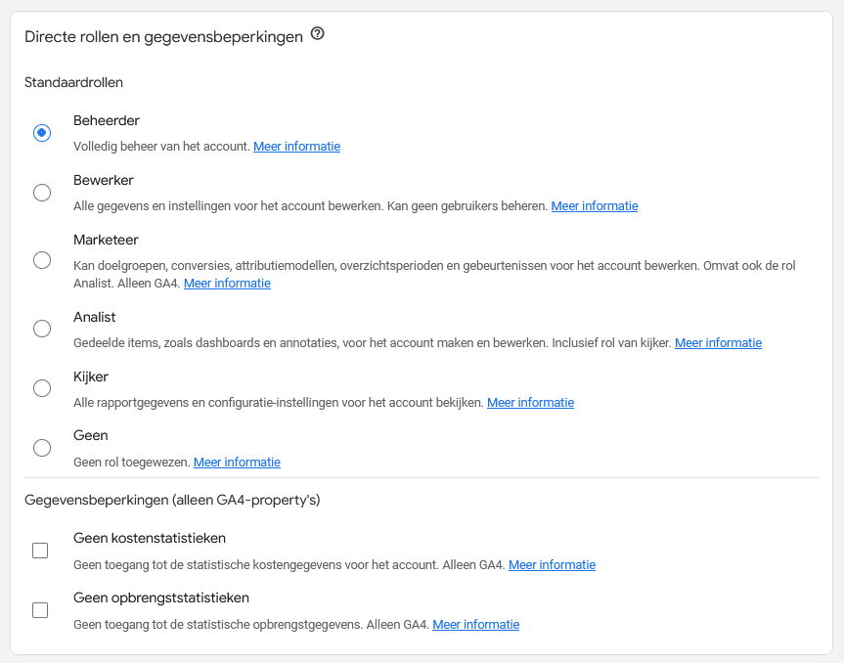Open Meer informatie link for opbrengststatistieken
Viewport: 844px width, 663px height.
(476, 625)
